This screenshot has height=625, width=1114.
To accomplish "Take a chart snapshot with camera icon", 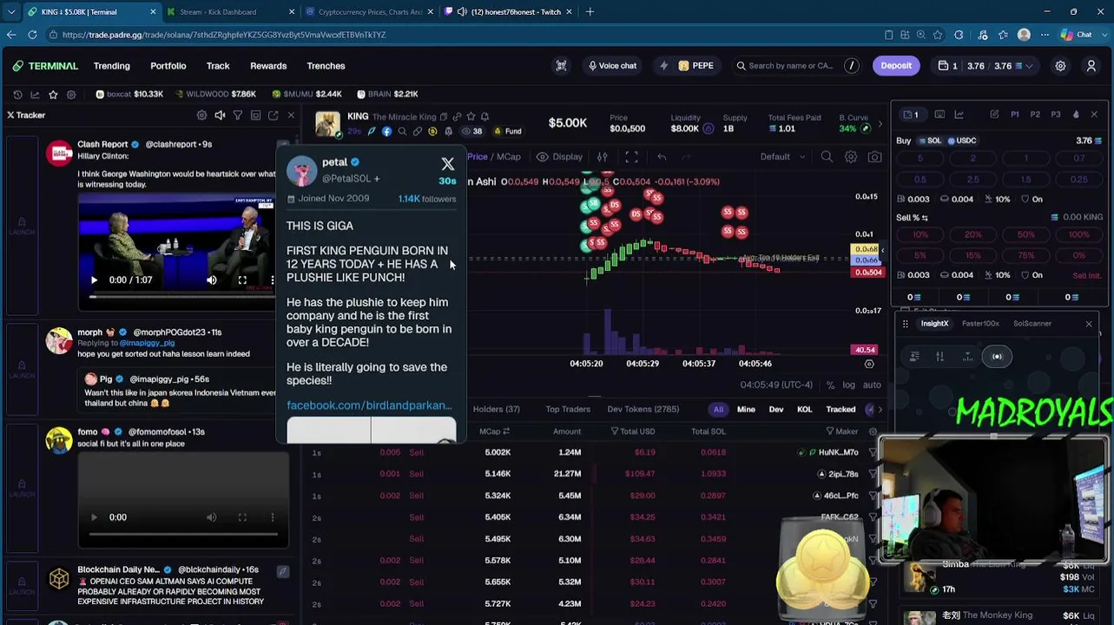I will (x=874, y=157).
